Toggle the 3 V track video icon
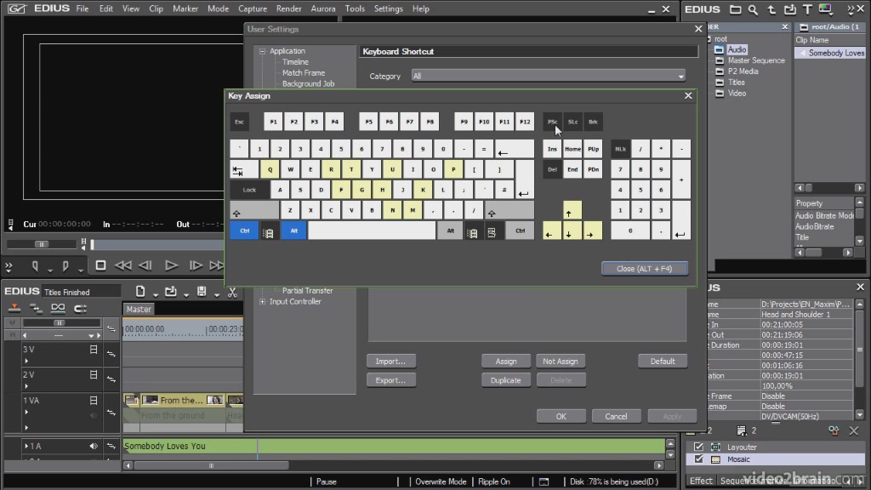The width and height of the screenshot is (871, 490). 94,350
